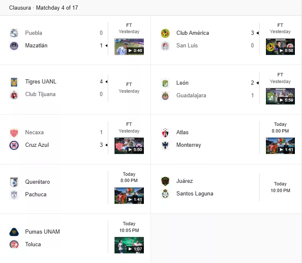The width and height of the screenshot is (302, 263).
Task: Click the Cruz Azul blue crest
Action: (14, 145)
